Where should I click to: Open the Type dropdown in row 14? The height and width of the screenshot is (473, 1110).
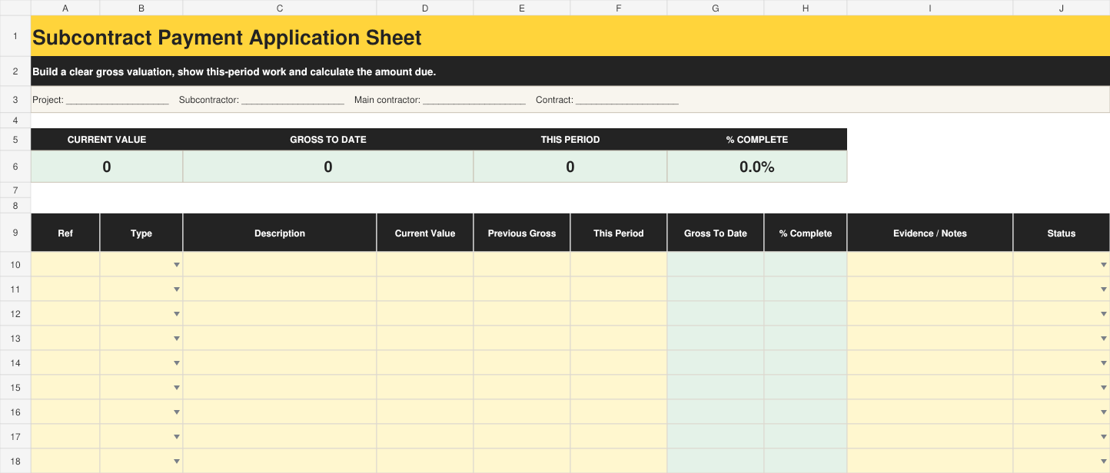pos(177,363)
